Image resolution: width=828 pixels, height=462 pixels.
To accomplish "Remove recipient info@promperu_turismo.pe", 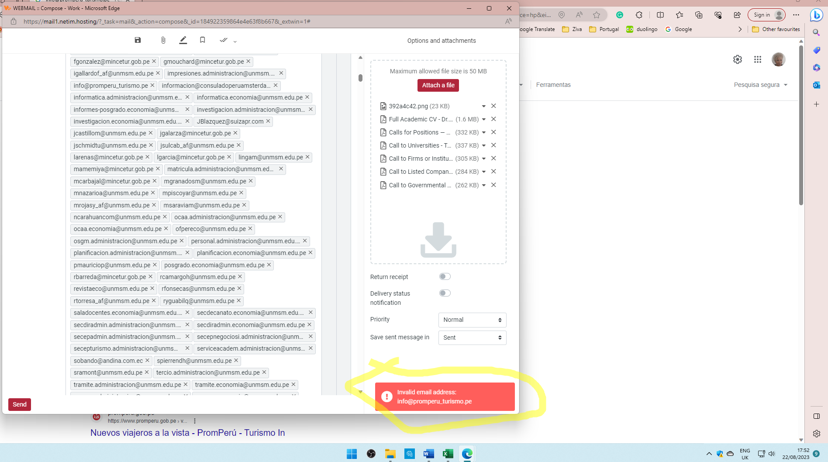I will 152,85.
